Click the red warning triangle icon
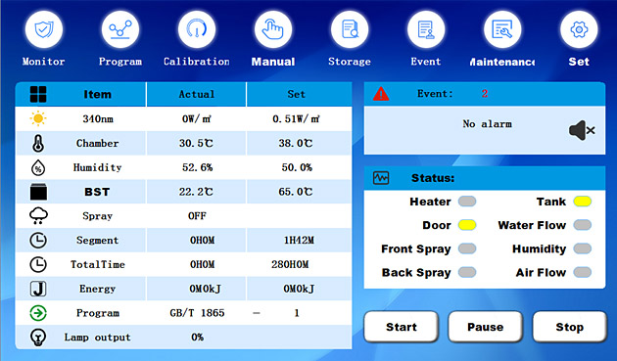This screenshot has width=617, height=361. pos(381,94)
